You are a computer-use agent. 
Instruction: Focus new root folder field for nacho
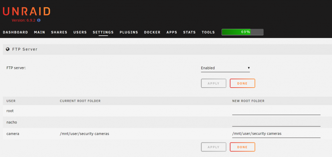276,122
